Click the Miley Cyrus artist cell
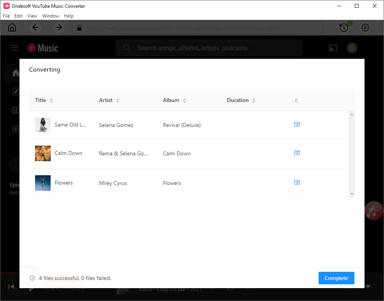Image resolution: width=384 pixels, height=301 pixels. (x=113, y=183)
